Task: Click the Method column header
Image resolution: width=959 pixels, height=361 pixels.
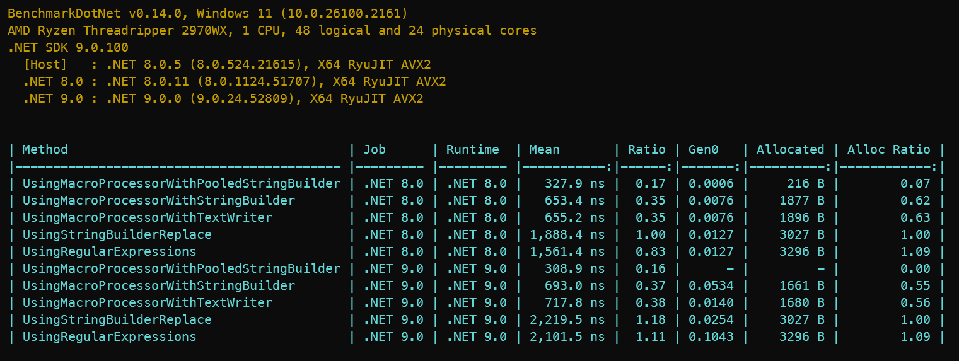Action: [x=45, y=149]
